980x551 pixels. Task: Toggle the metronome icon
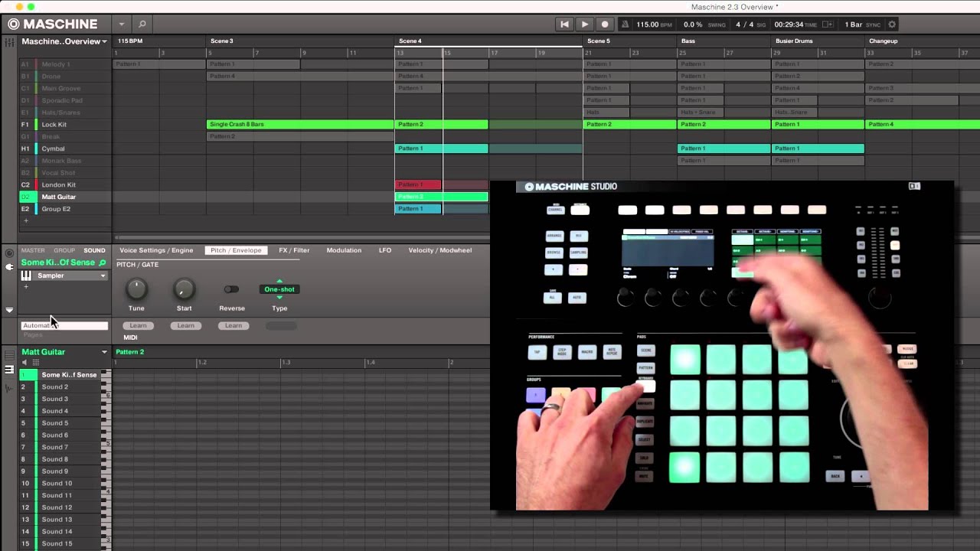point(625,24)
